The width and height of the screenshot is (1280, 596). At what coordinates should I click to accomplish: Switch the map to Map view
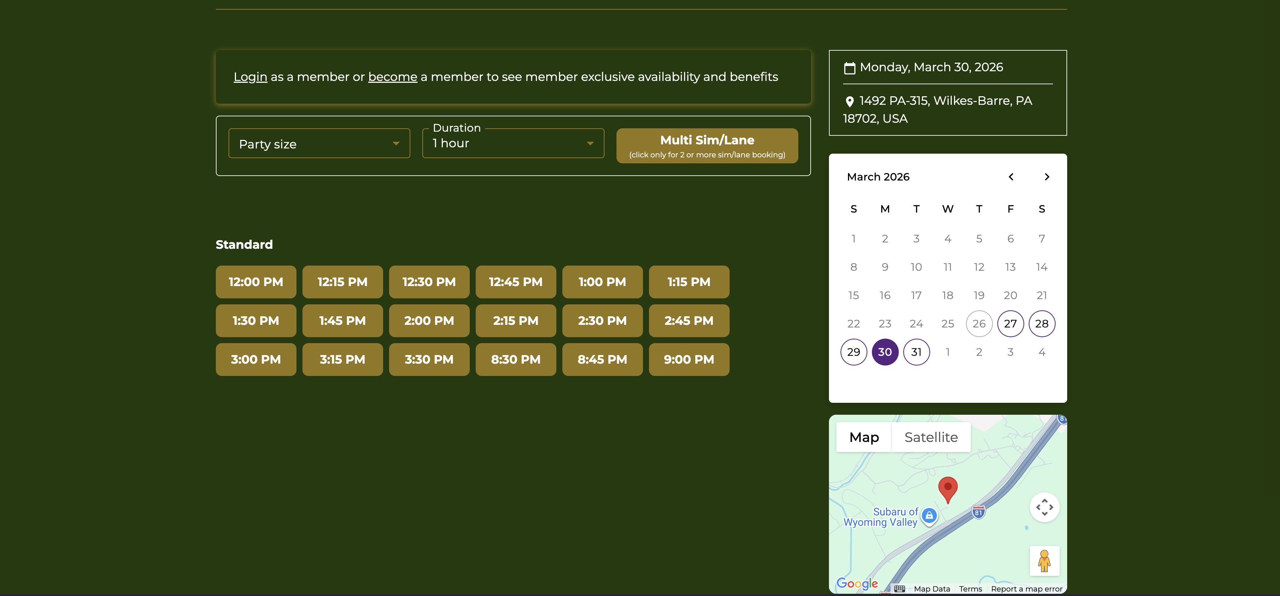(864, 437)
